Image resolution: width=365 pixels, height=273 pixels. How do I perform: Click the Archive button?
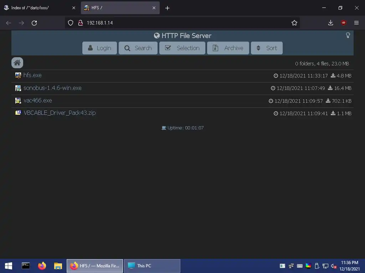[228, 48]
